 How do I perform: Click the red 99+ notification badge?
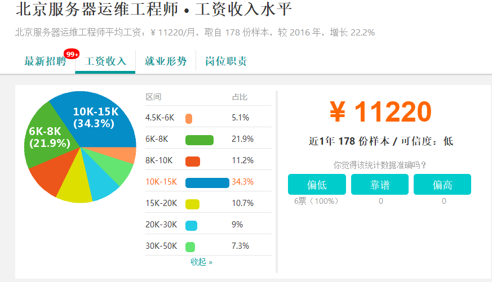tap(72, 54)
